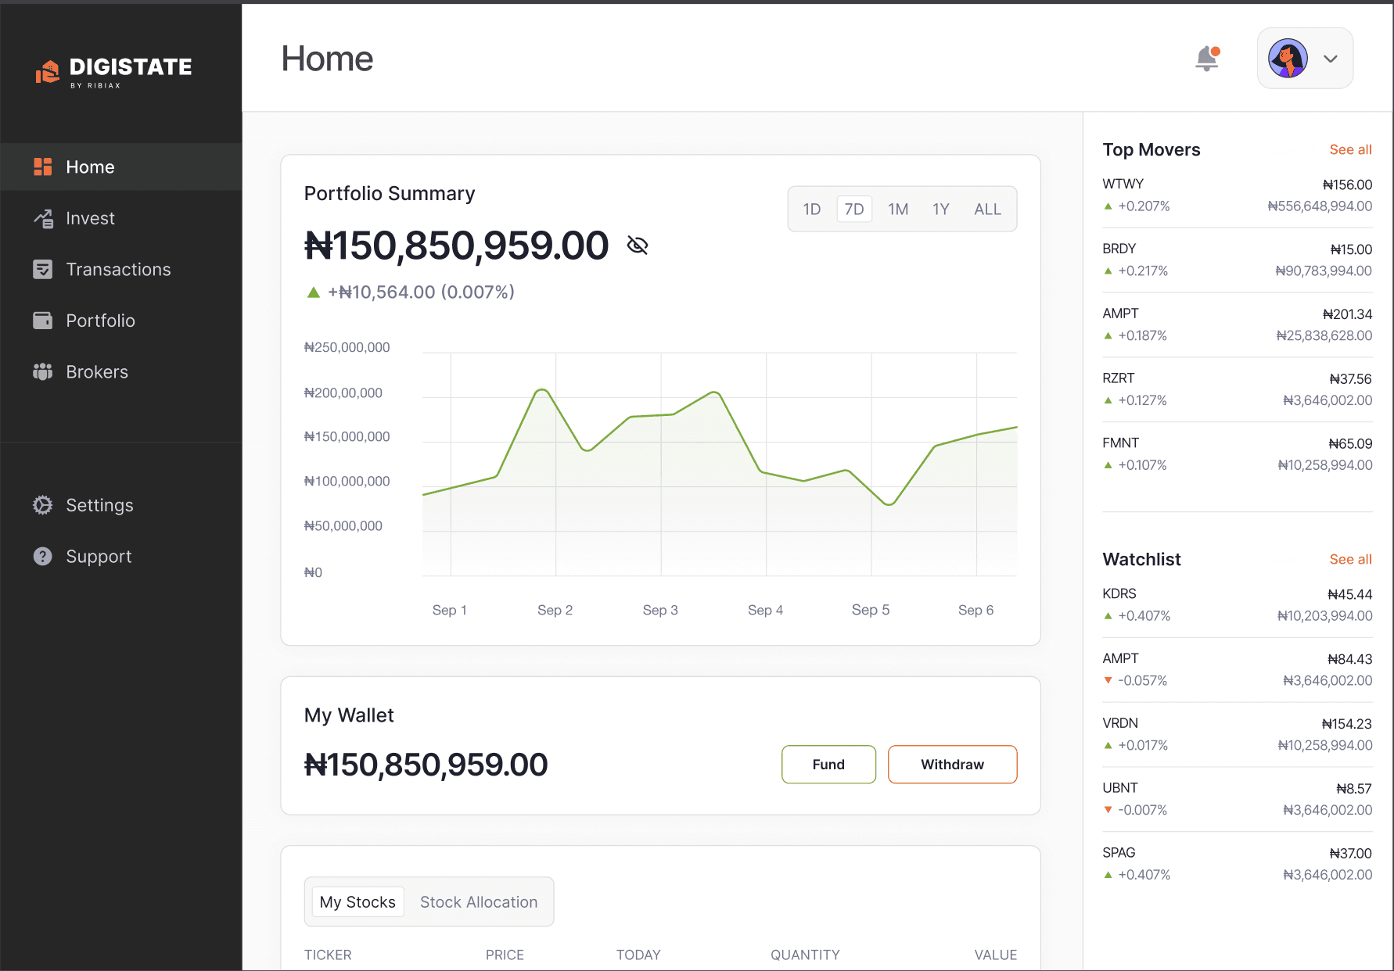The height and width of the screenshot is (971, 1394).
Task: Expand the profile dropdown chevron
Action: pyautogui.click(x=1331, y=59)
